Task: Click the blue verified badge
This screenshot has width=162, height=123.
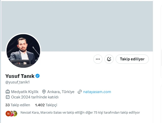Action: 38,76
